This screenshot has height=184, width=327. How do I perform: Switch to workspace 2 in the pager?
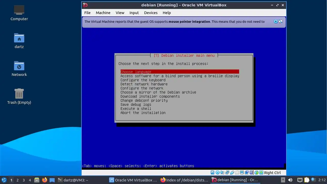pos(17,180)
